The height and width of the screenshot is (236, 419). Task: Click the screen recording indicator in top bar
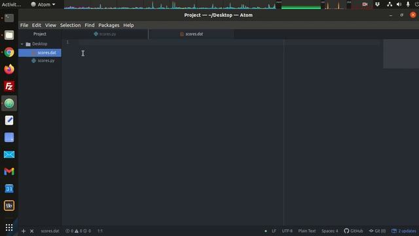pos(365,5)
